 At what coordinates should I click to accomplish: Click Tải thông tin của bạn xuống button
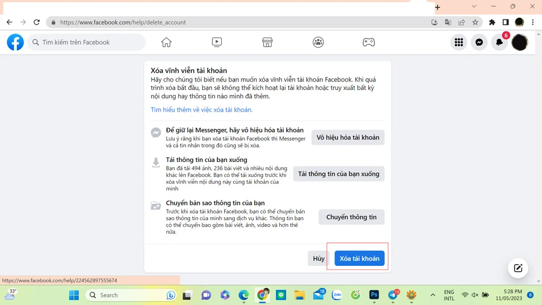[339, 174]
